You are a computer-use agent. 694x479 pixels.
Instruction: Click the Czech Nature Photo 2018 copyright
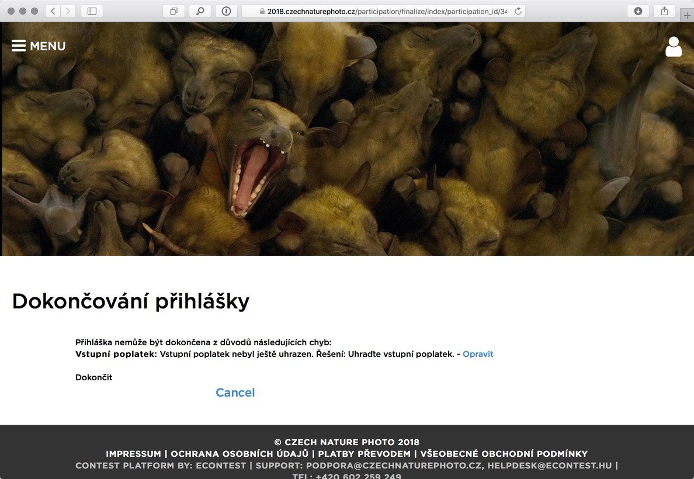(x=346, y=442)
